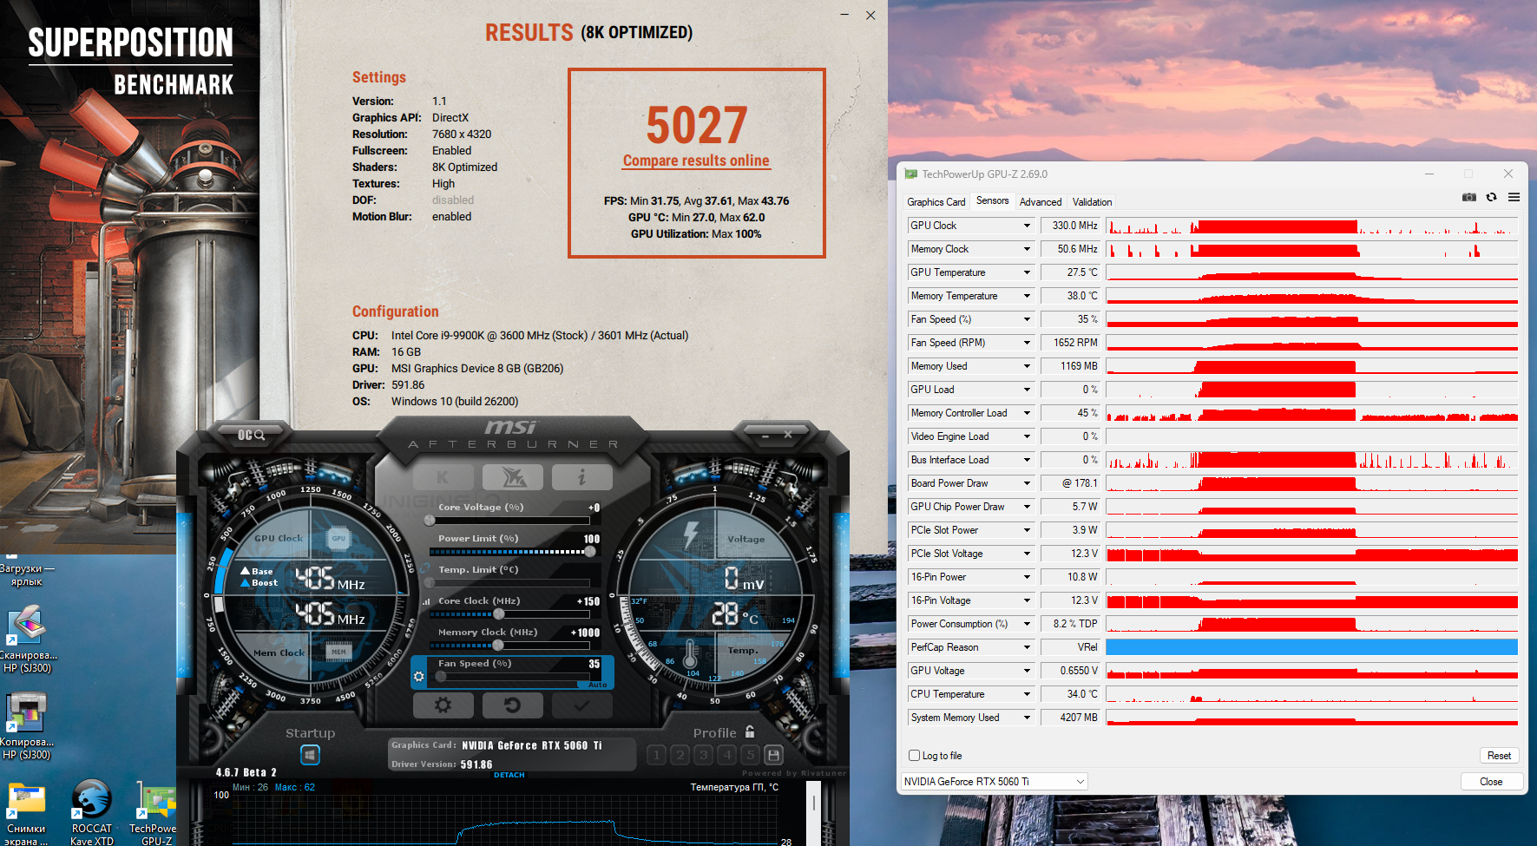Take a GPU-Z screenshot with camera icon
The height and width of the screenshot is (846, 1537).
1468,197
